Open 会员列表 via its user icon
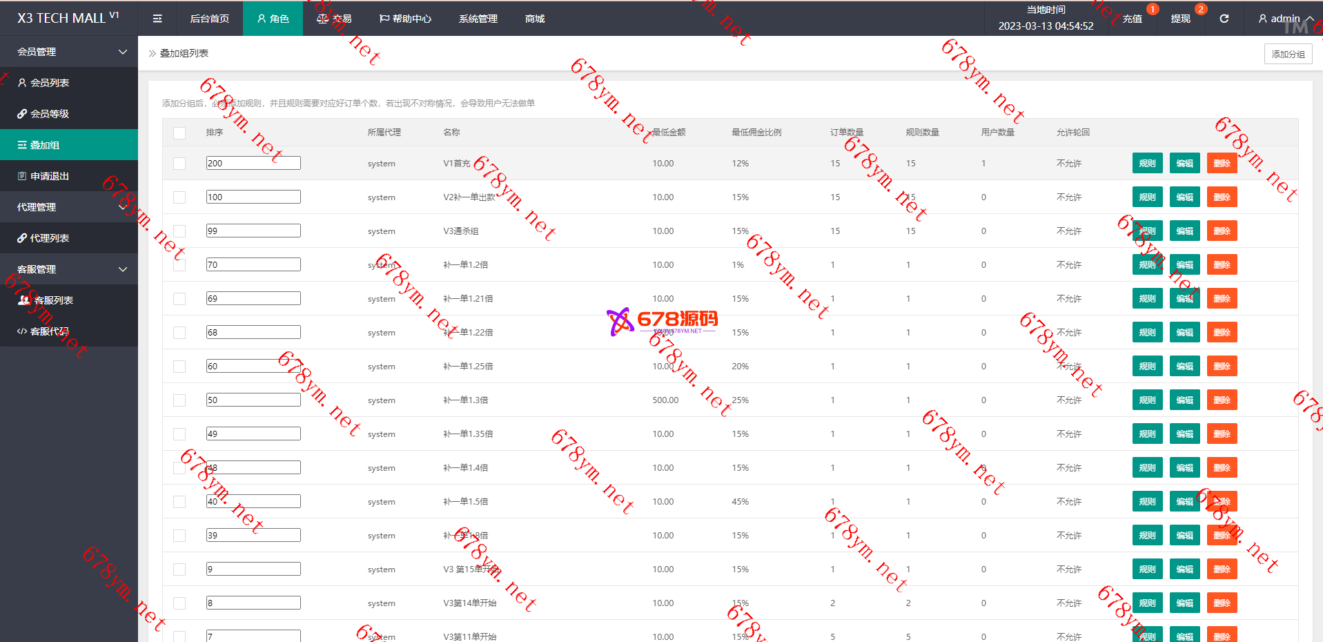The width and height of the screenshot is (1323, 642). 22,83
